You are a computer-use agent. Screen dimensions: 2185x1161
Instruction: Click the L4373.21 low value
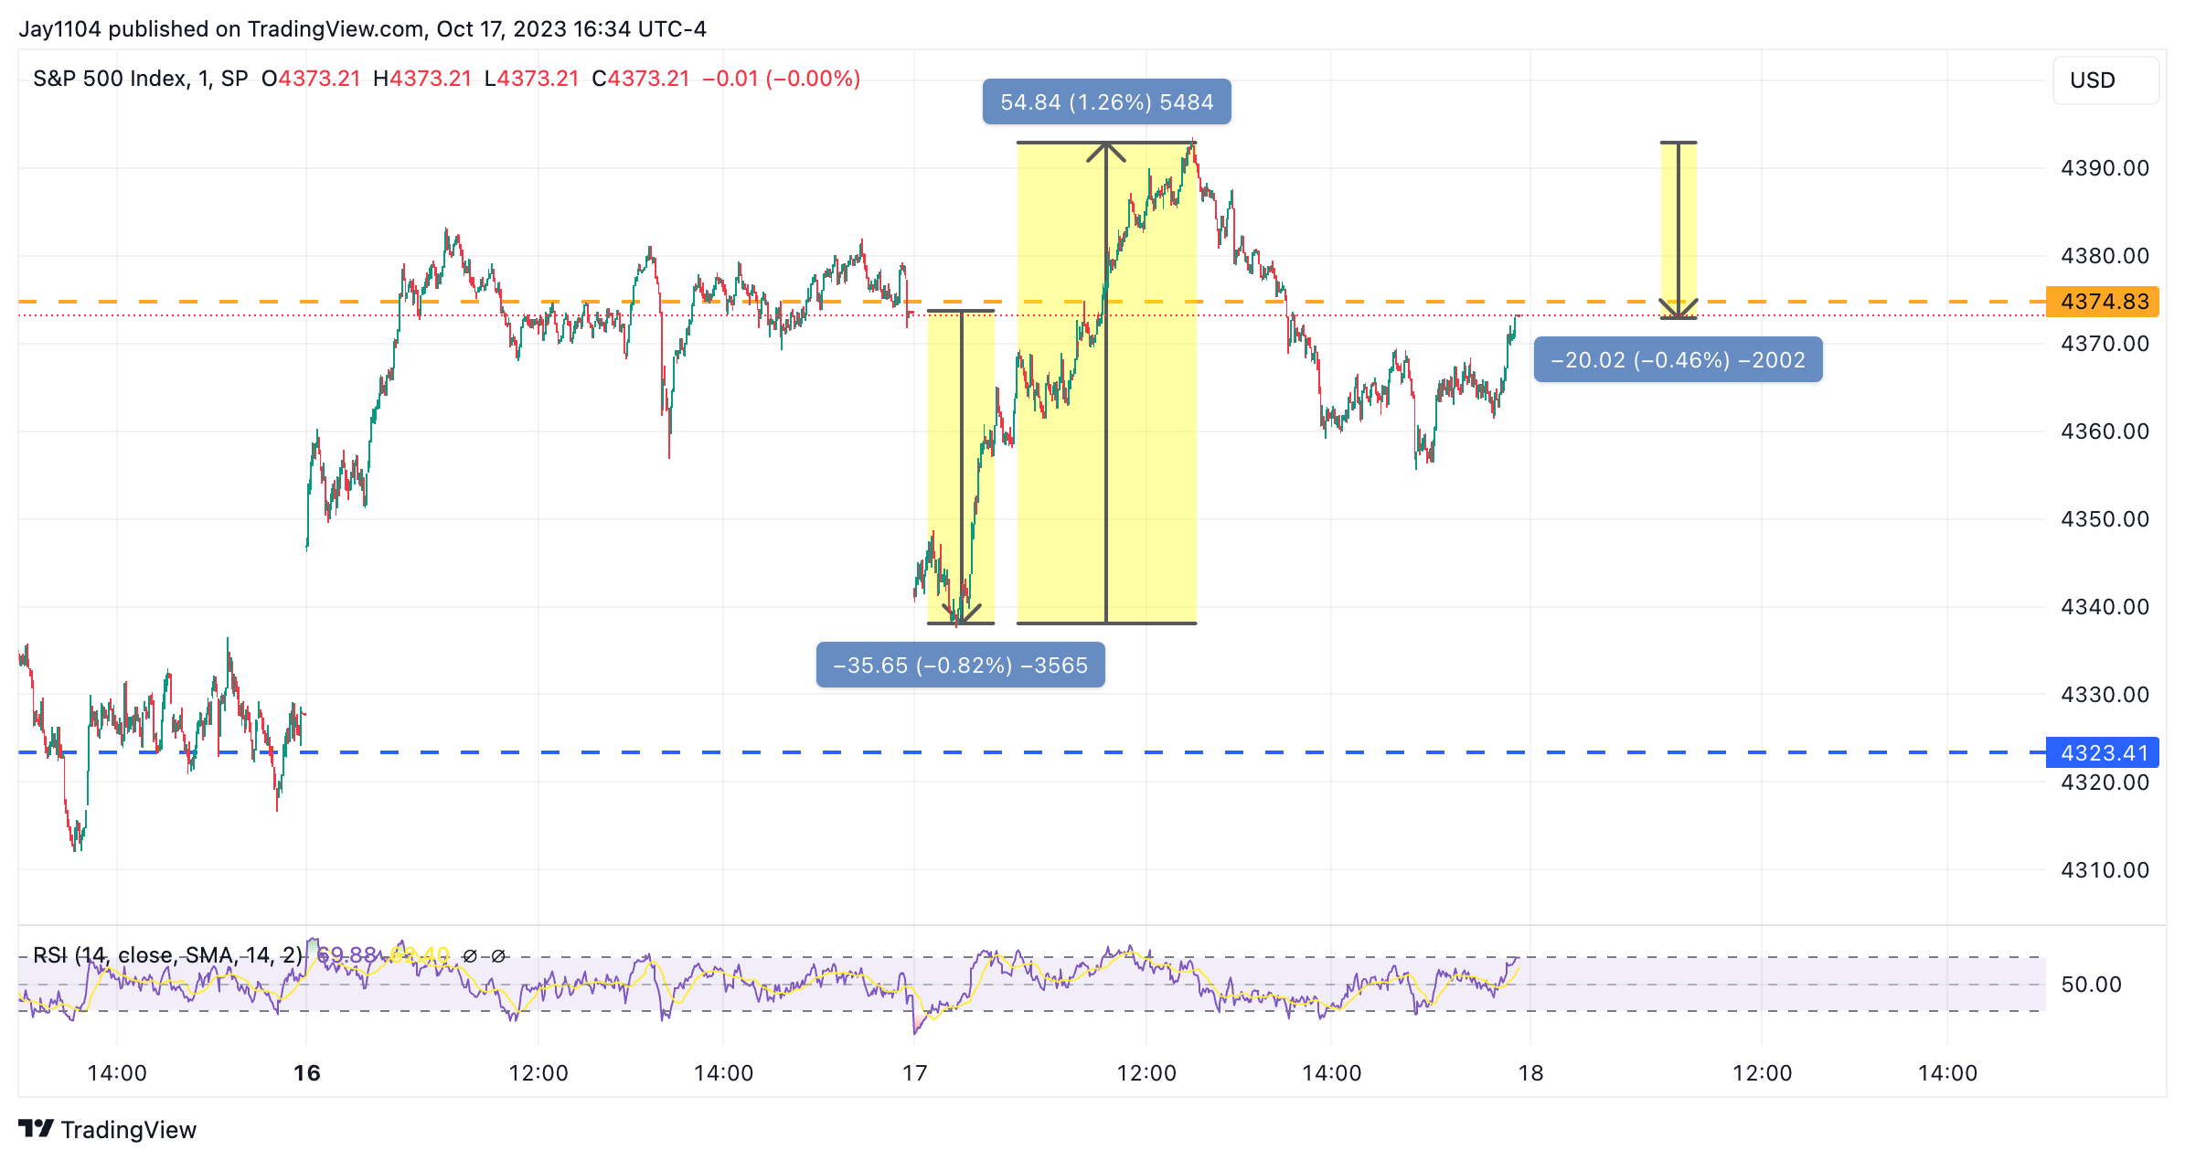tap(532, 79)
